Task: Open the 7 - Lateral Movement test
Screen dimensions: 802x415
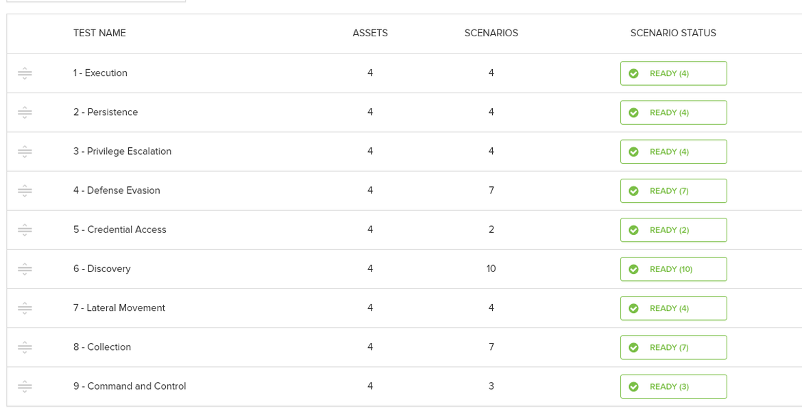Action: (x=119, y=308)
